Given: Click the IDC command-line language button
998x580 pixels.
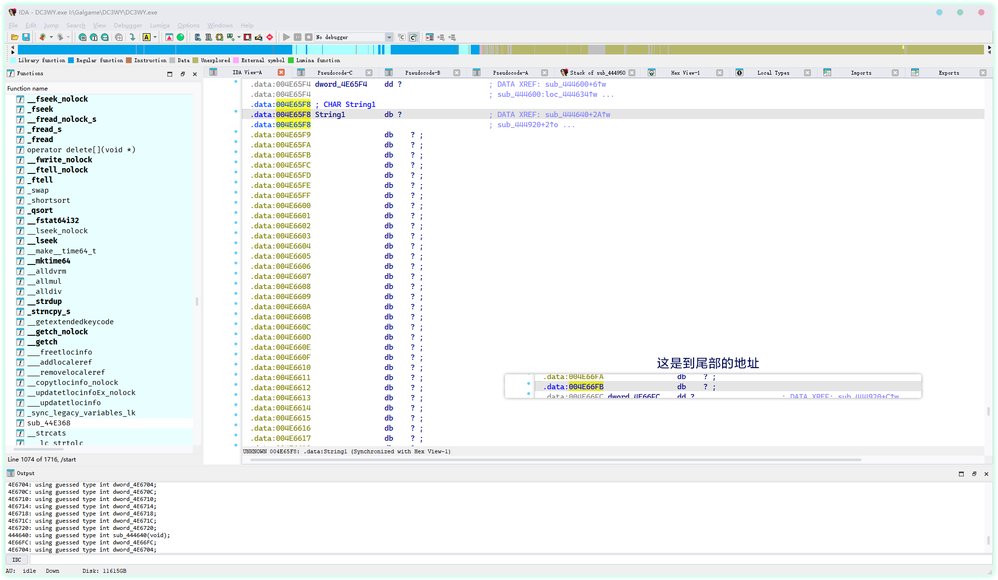Looking at the screenshot, I should click(17, 560).
